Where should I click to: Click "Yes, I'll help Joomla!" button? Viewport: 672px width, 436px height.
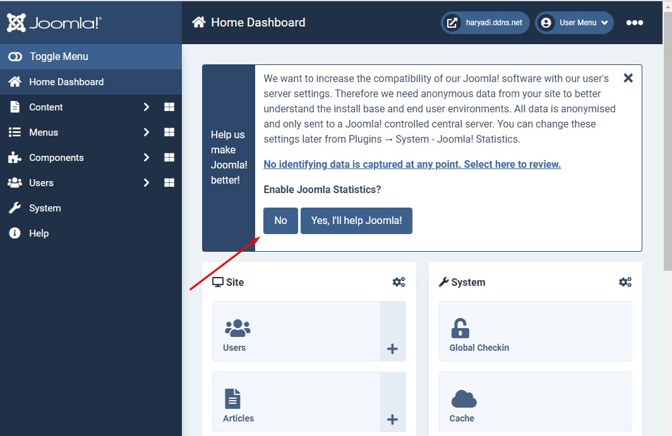click(x=356, y=221)
